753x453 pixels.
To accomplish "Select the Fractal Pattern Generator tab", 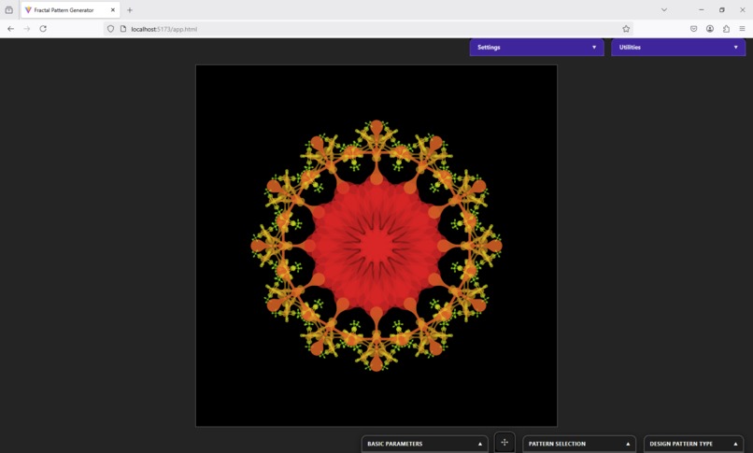I will (71, 10).
